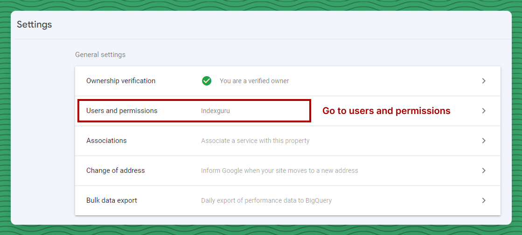Expand the Ownership verification row chevron
This screenshot has width=522, height=235.
pyautogui.click(x=484, y=81)
